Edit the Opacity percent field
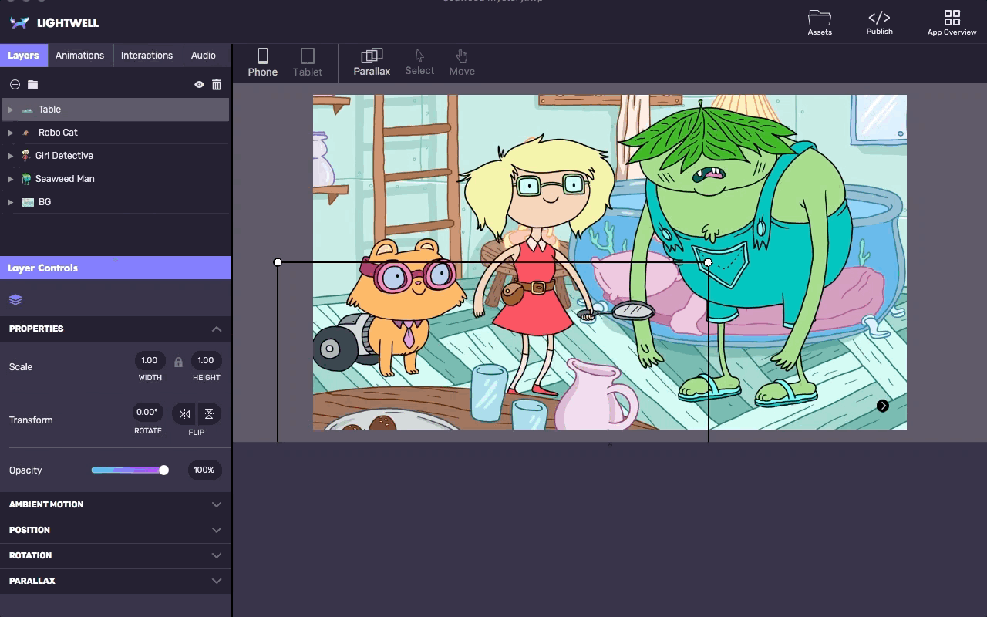The image size is (987, 617). pyautogui.click(x=204, y=470)
